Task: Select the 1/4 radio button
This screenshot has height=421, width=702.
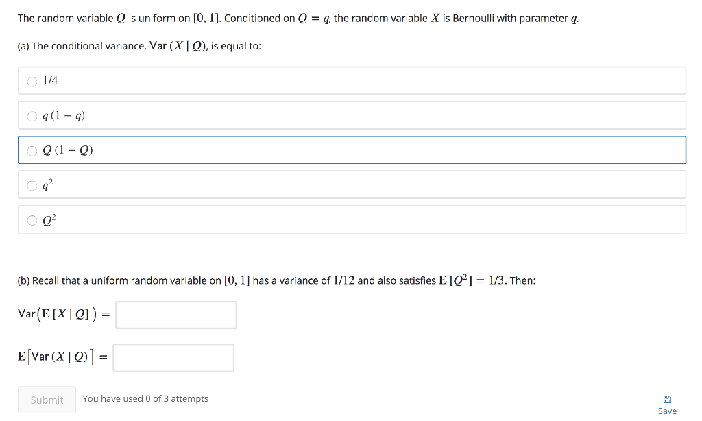Action: pyautogui.click(x=32, y=81)
